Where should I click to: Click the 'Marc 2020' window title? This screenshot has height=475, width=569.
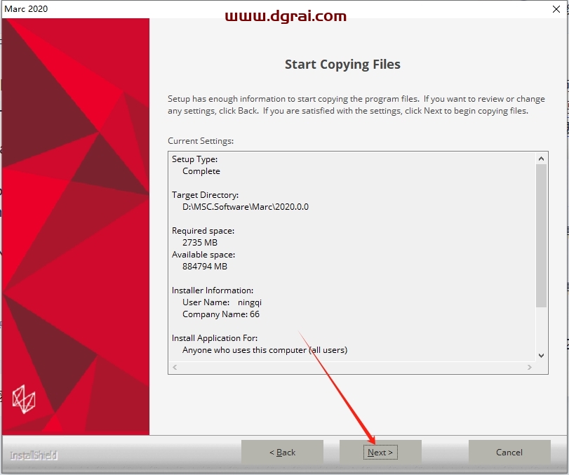click(26, 8)
